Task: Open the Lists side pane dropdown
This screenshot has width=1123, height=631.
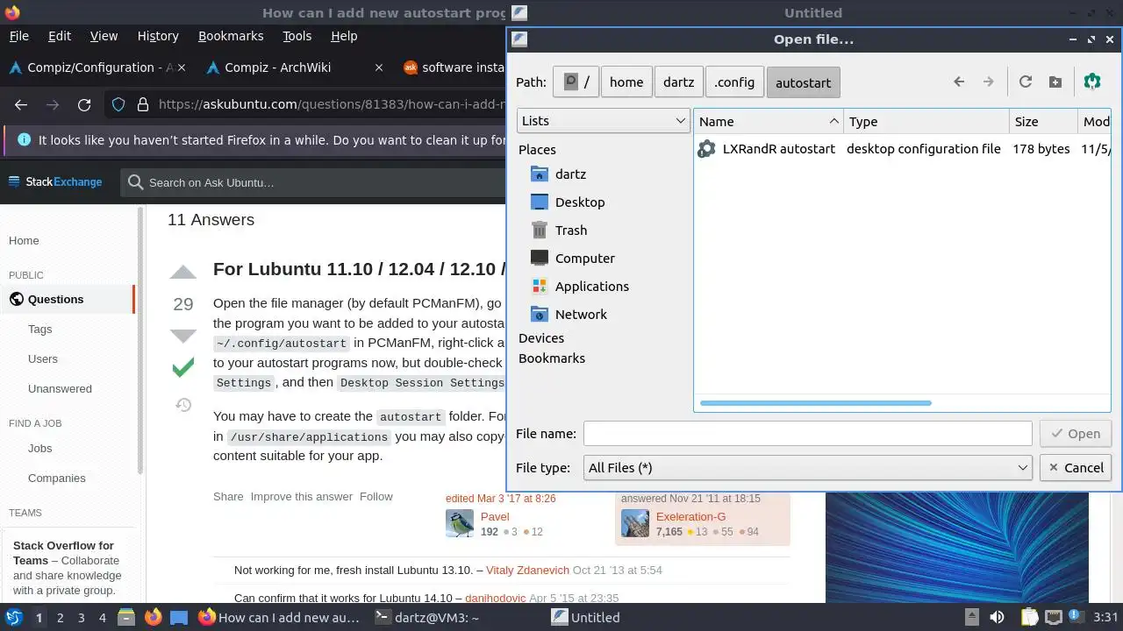Action: tap(604, 121)
